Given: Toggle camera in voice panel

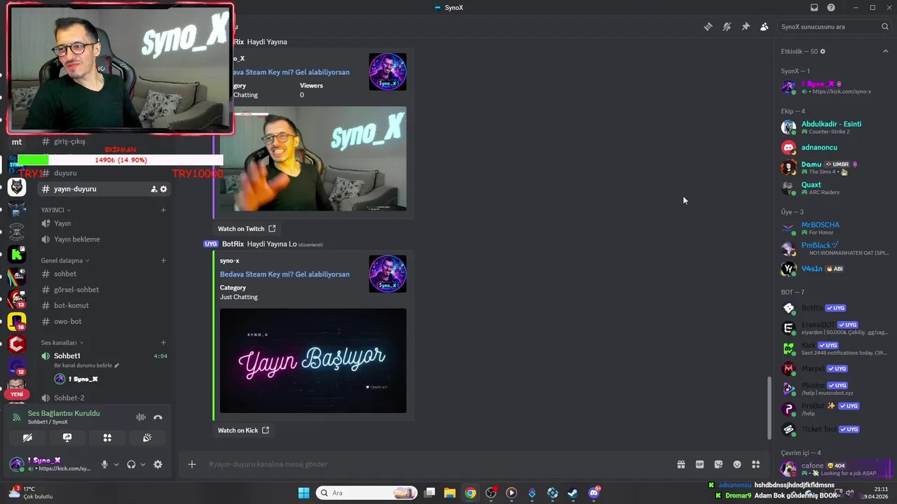Looking at the screenshot, I should click(27, 437).
